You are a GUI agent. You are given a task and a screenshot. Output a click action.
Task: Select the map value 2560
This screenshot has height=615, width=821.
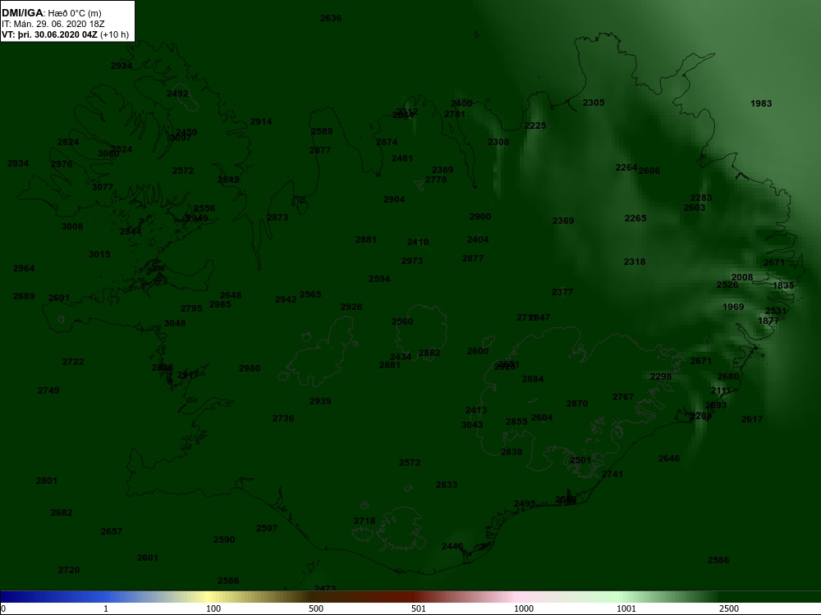[402, 321]
